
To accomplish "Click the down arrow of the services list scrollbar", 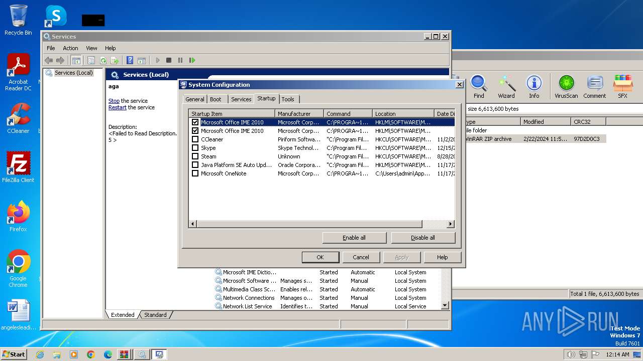I will click(x=445, y=305).
